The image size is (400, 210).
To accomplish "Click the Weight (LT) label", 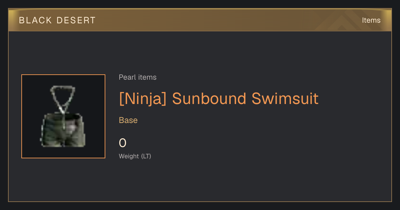I will coord(135,156).
